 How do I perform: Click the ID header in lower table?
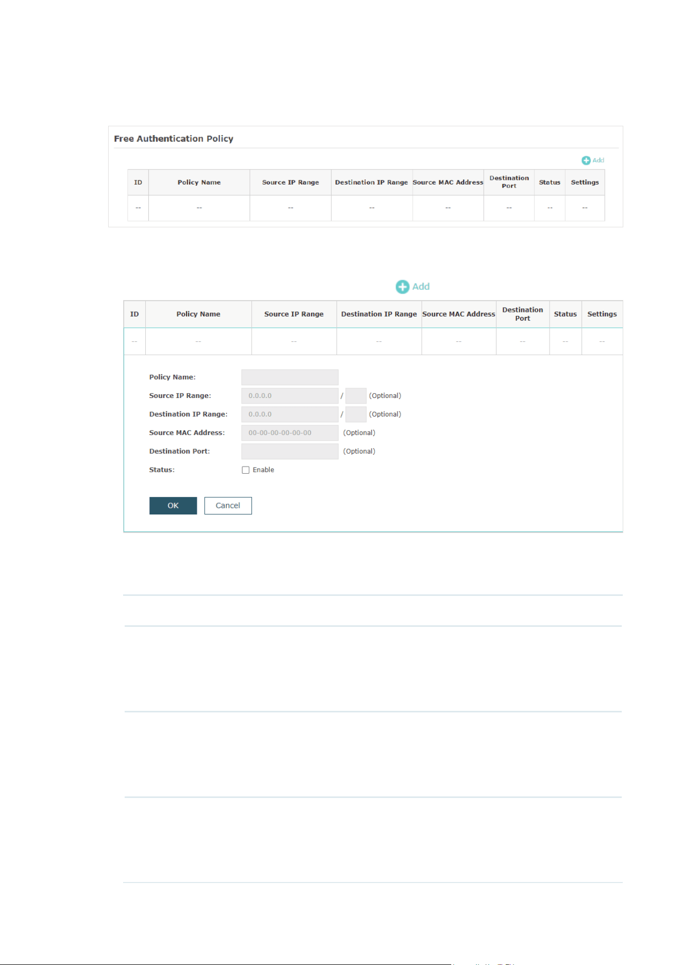[x=134, y=314]
